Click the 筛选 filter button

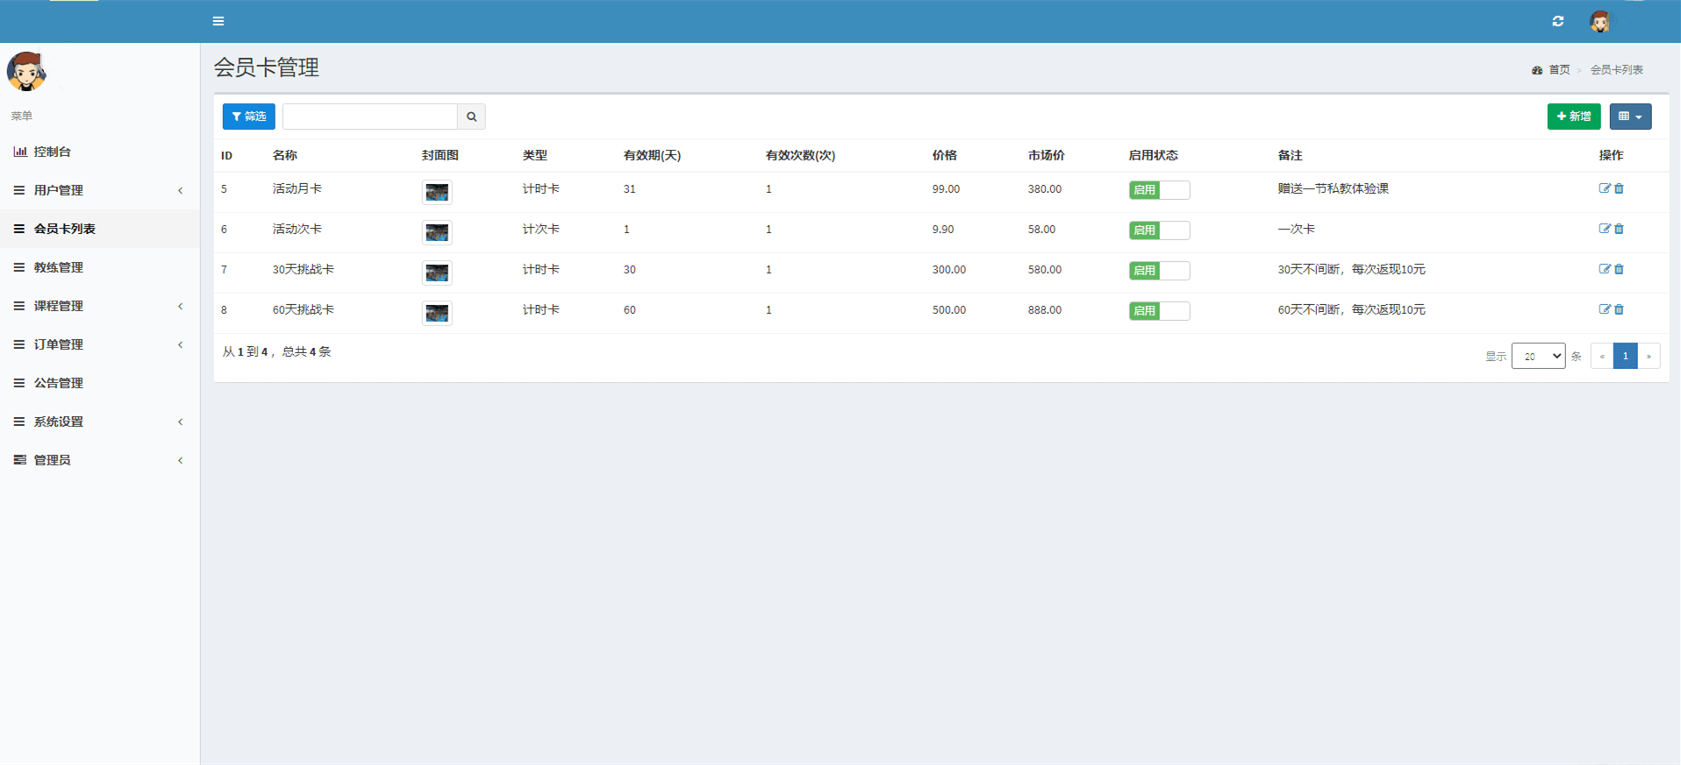[248, 117]
